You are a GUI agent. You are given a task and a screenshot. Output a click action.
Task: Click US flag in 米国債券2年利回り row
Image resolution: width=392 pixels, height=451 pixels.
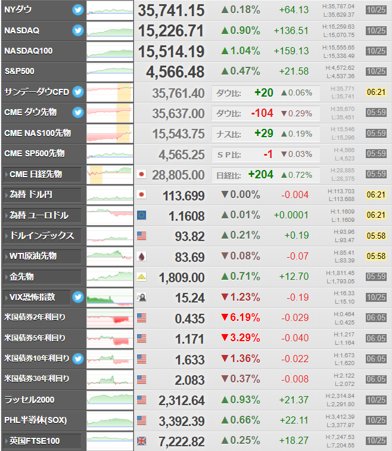click(x=141, y=318)
